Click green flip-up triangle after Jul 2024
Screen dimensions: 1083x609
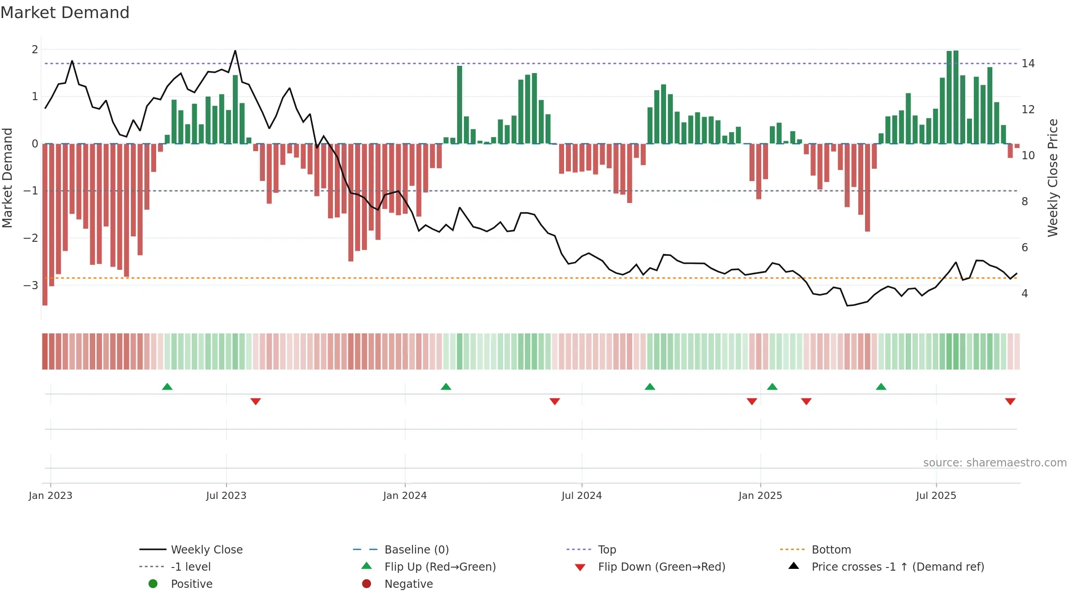click(x=650, y=387)
